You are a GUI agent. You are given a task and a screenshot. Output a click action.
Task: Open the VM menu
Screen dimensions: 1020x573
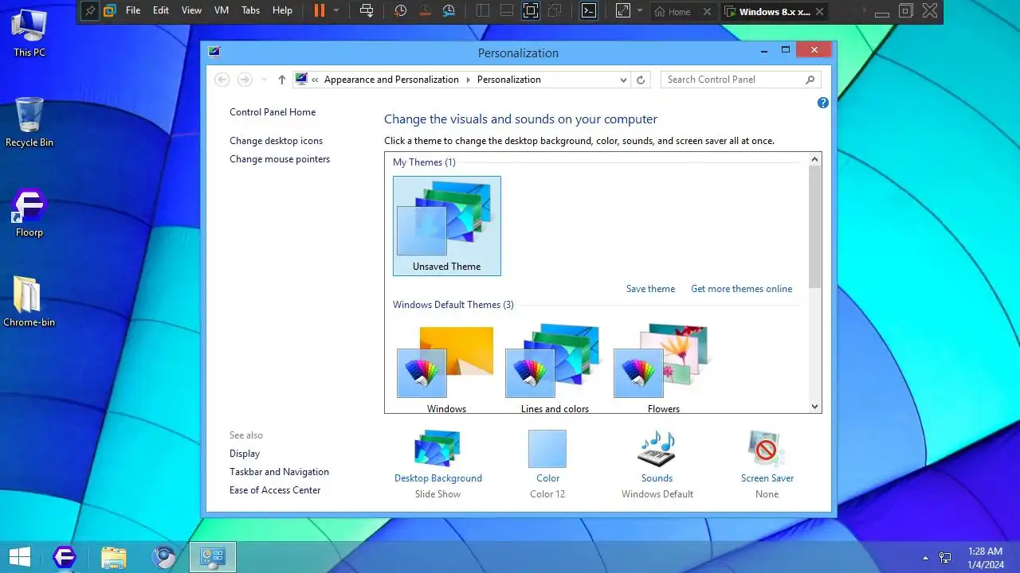tap(222, 11)
